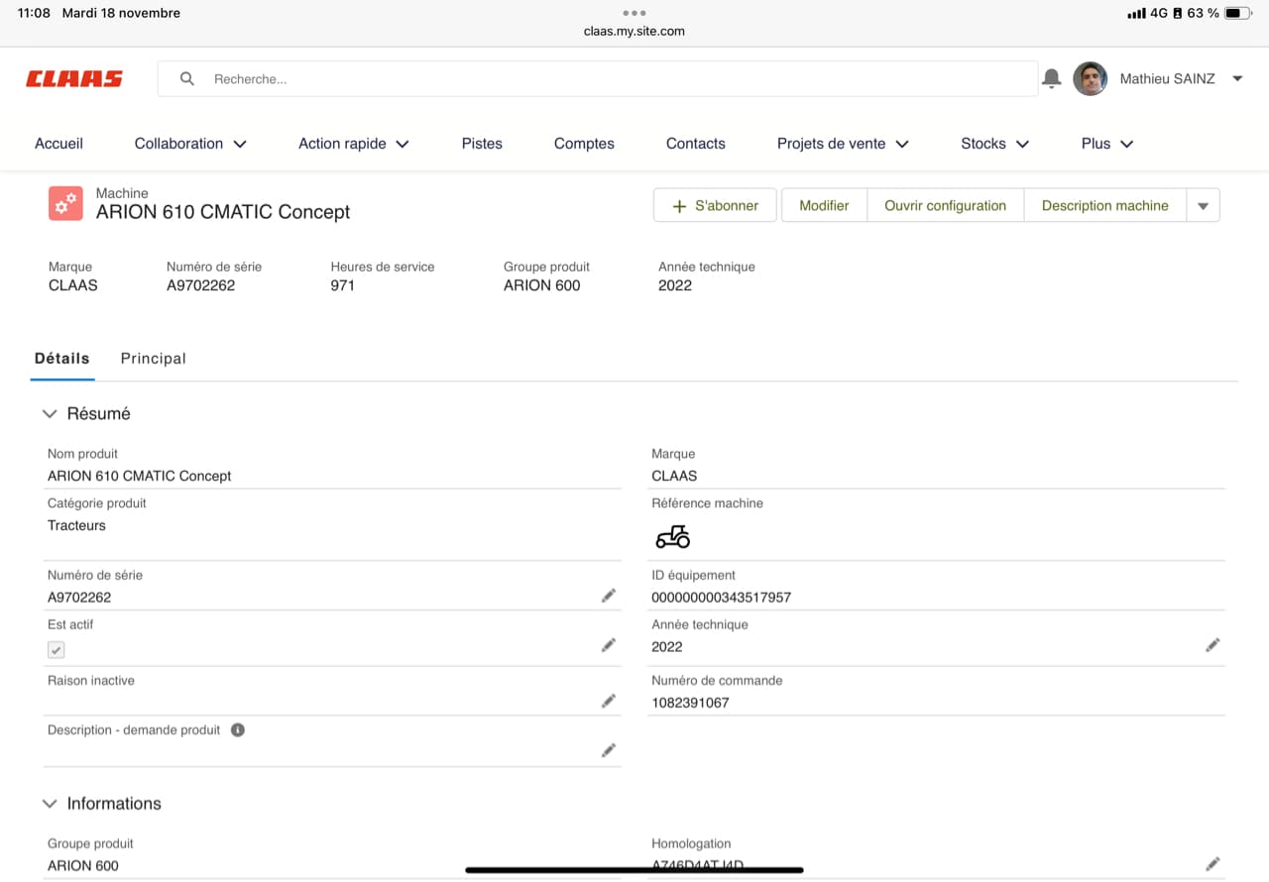Click the claas.my.site.com address bar
This screenshot has width=1269, height=882.
(634, 31)
